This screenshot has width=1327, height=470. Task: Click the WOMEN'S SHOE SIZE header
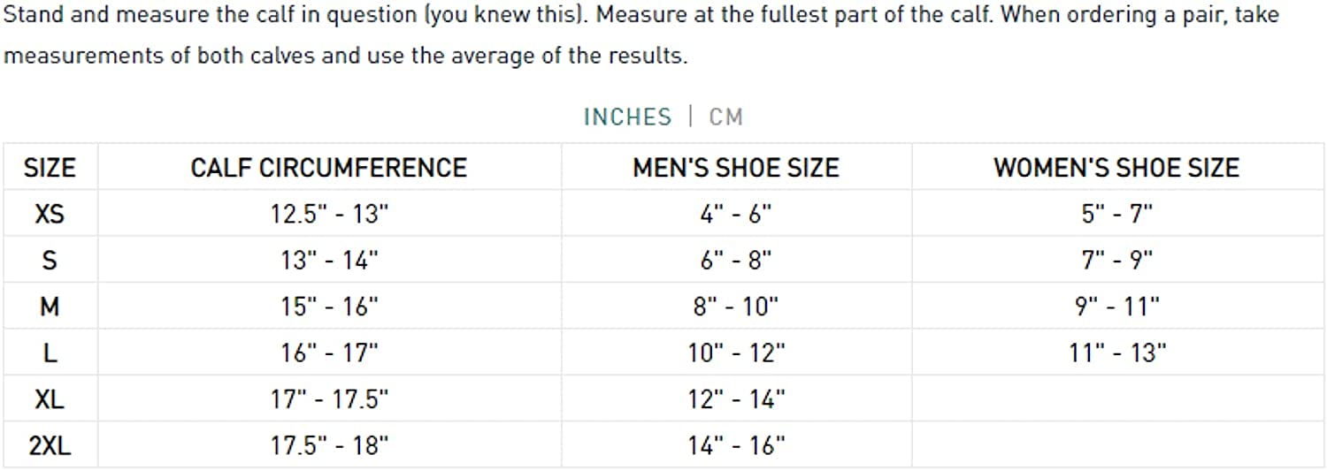tap(1116, 168)
